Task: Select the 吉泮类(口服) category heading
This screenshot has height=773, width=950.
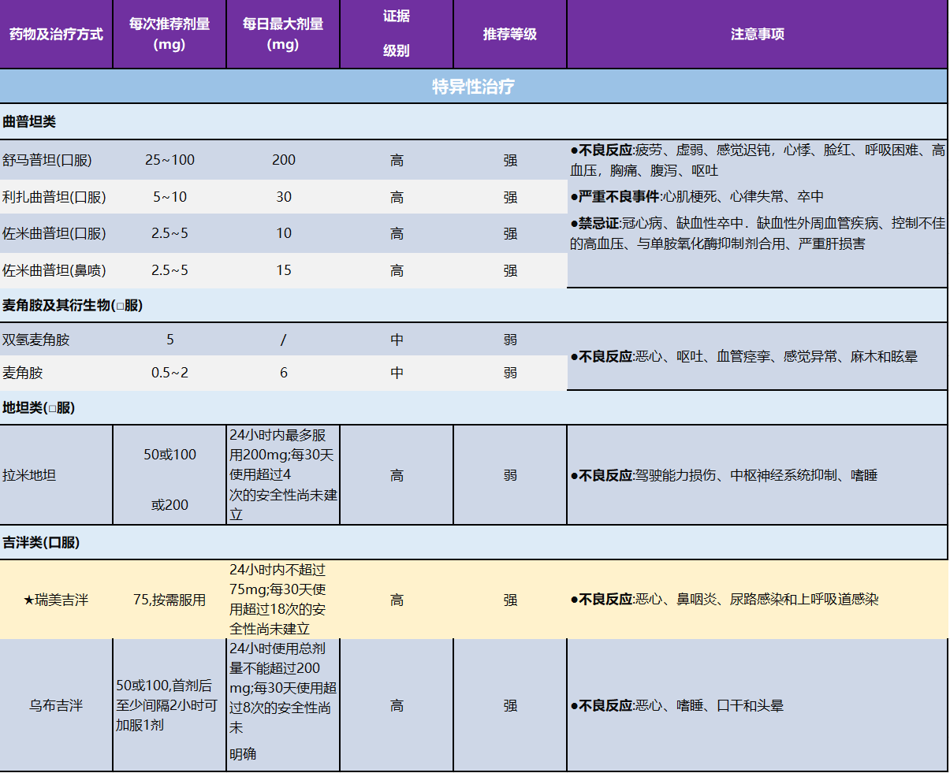Action: click(41, 543)
